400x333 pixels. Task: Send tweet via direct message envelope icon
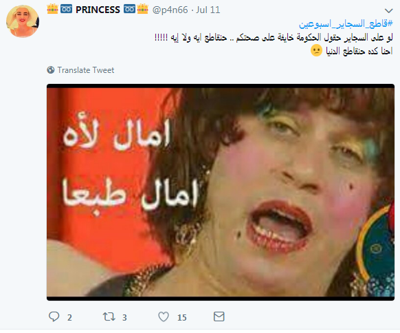tap(219, 316)
